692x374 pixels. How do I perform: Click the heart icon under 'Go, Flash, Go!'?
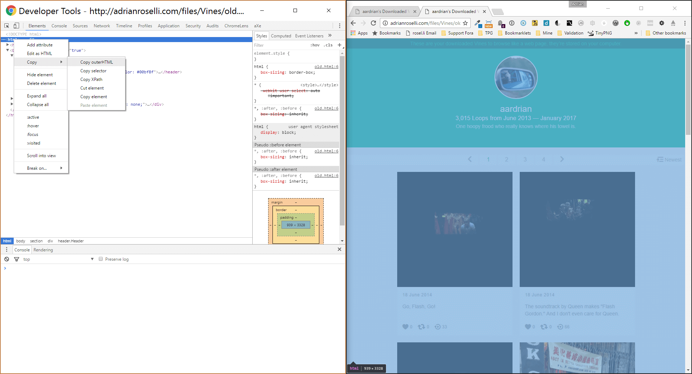pos(405,327)
